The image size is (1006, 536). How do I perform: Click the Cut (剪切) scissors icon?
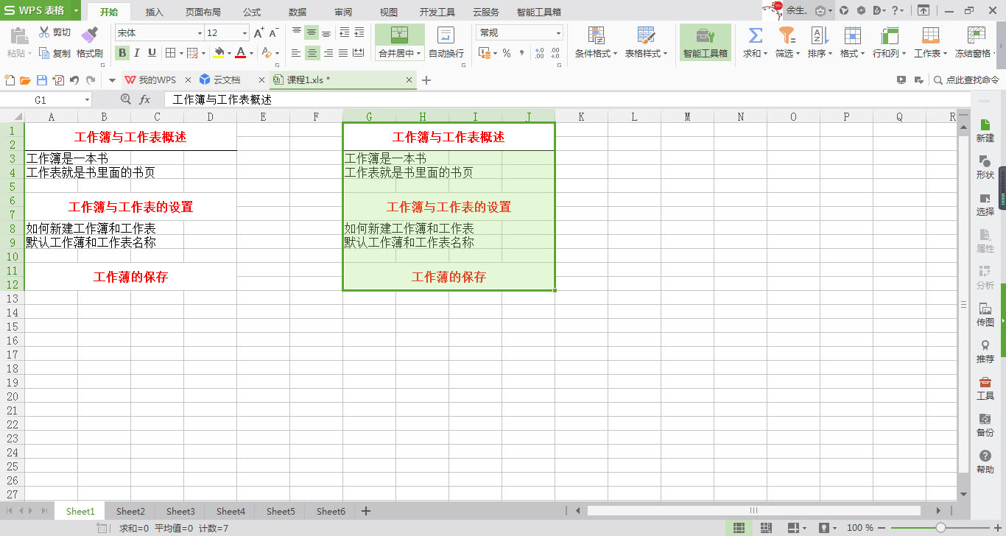coord(44,33)
